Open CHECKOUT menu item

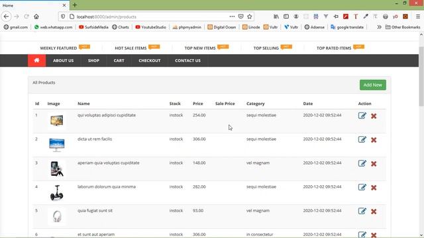150,60
